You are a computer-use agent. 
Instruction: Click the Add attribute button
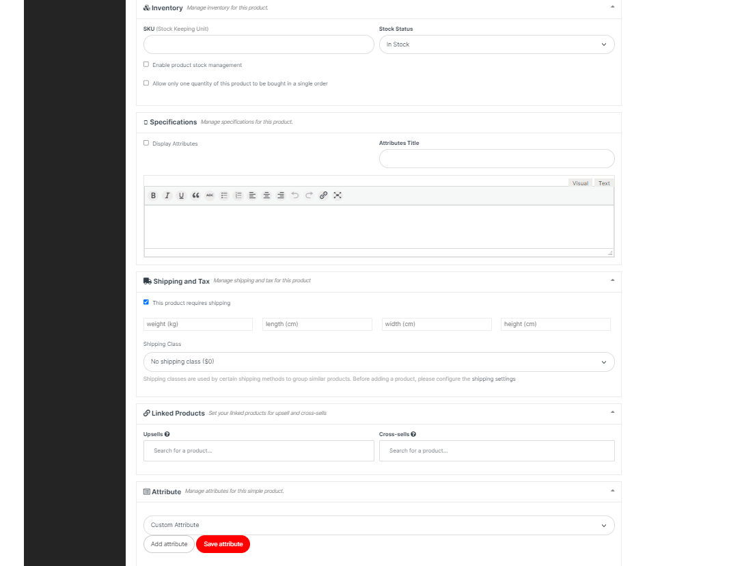(x=169, y=544)
